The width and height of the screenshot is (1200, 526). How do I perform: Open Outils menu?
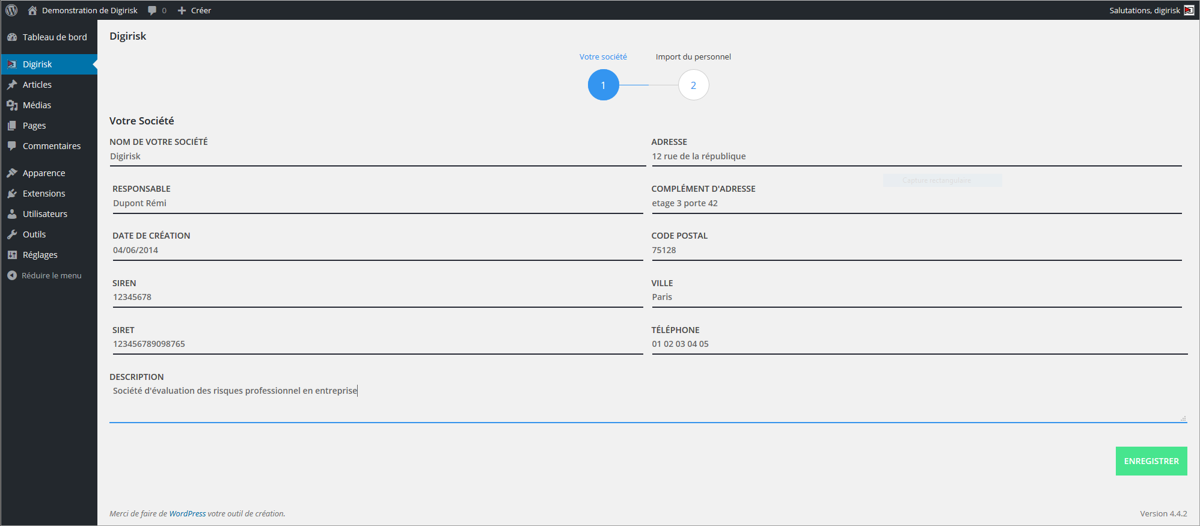coord(49,234)
